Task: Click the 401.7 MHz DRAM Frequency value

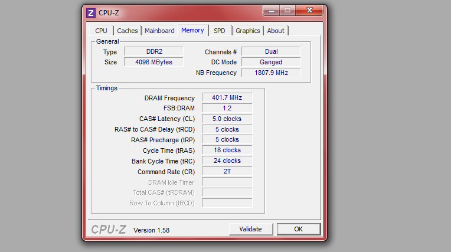Action: [227, 97]
